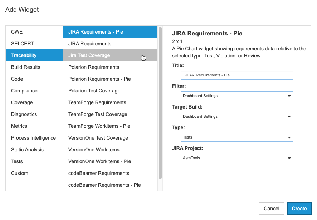
Task: Select the Custom category
Action: (x=34, y=173)
